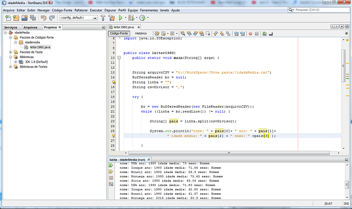Start macro recording with red circle icon
The width and height of the screenshot is (352, 209).
[250, 34]
